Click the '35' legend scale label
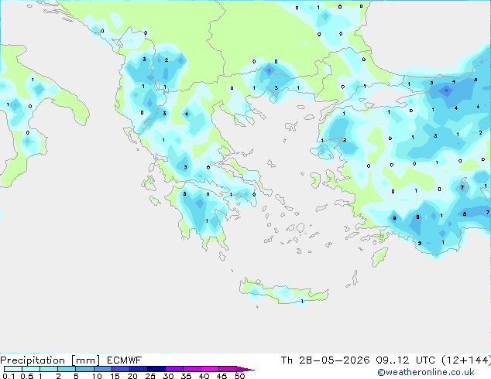This screenshot has width=491, height=379. click(186, 376)
